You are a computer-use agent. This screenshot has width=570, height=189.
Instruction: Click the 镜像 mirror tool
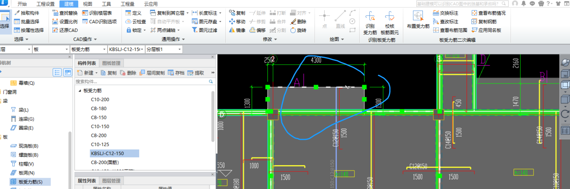(237, 30)
